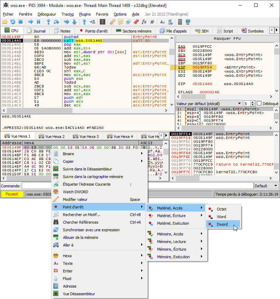The height and width of the screenshot is (299, 280).
Task: Select Dword in the breakpoint submenu
Action: [x=222, y=224]
